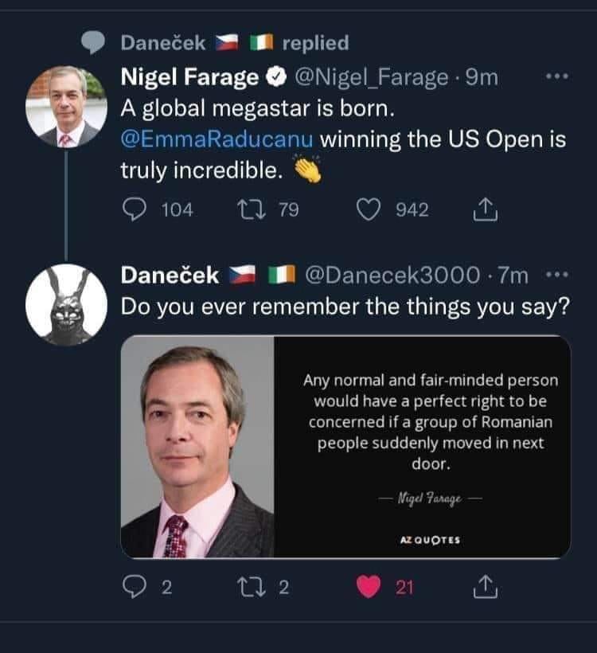The width and height of the screenshot is (597, 653).
Task: Share Nigel Farage's tweet
Action: 484,209
